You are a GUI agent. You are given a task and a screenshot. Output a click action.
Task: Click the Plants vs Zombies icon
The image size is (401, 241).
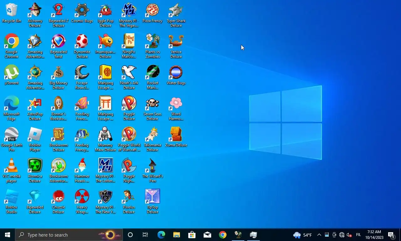[x=153, y=46]
